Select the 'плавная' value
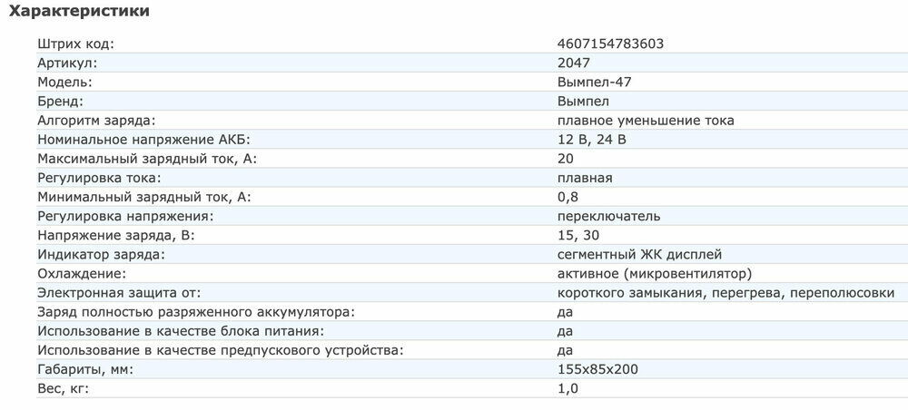908x410 pixels. [585, 178]
